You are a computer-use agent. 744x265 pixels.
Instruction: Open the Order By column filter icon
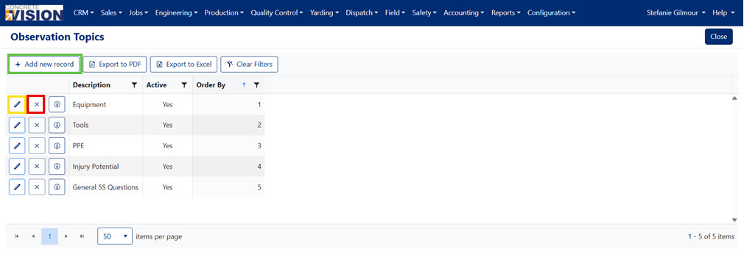(x=256, y=85)
